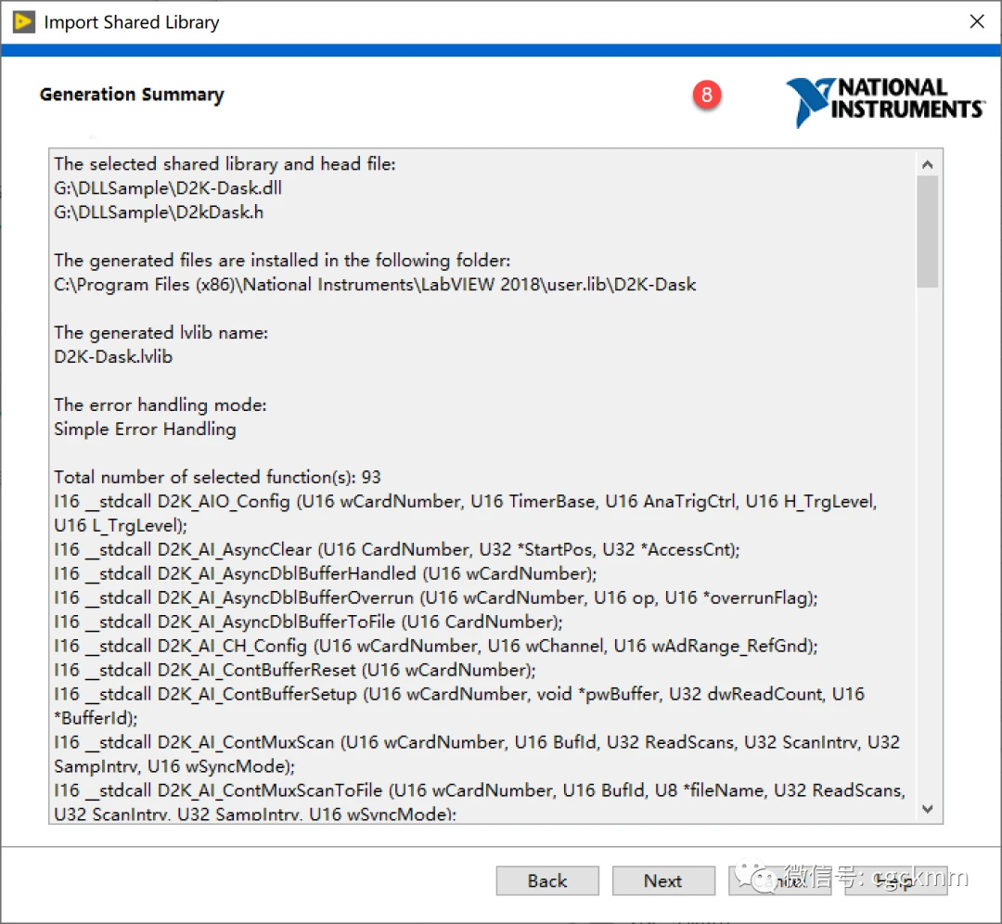The image size is (1002, 924).
Task: Click the total number of selected functions line
Action: coord(217,477)
